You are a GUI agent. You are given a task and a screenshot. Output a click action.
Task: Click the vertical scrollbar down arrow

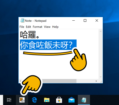tap(101, 77)
